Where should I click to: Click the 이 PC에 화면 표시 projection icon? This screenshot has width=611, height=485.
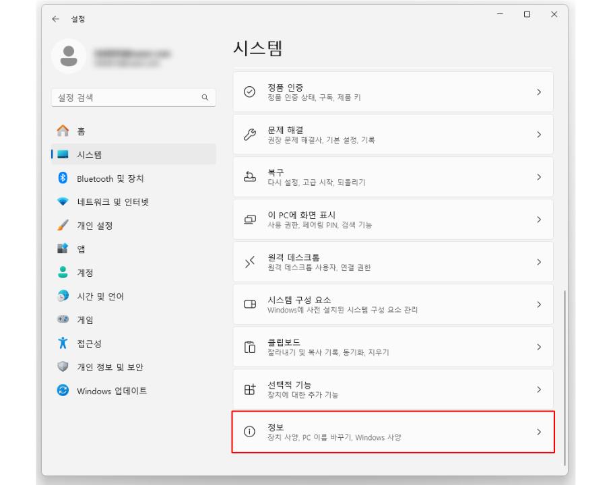[249, 220]
